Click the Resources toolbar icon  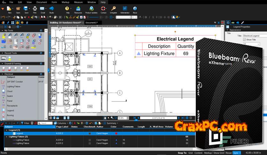pyautogui.click(x=78, y=9)
